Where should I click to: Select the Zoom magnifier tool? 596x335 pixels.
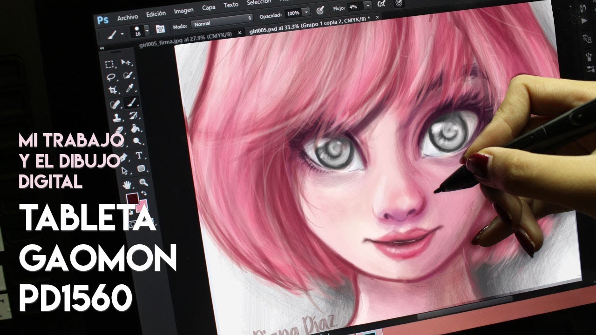(144, 182)
